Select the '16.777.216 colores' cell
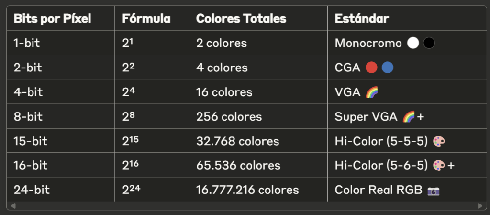 (x=247, y=190)
